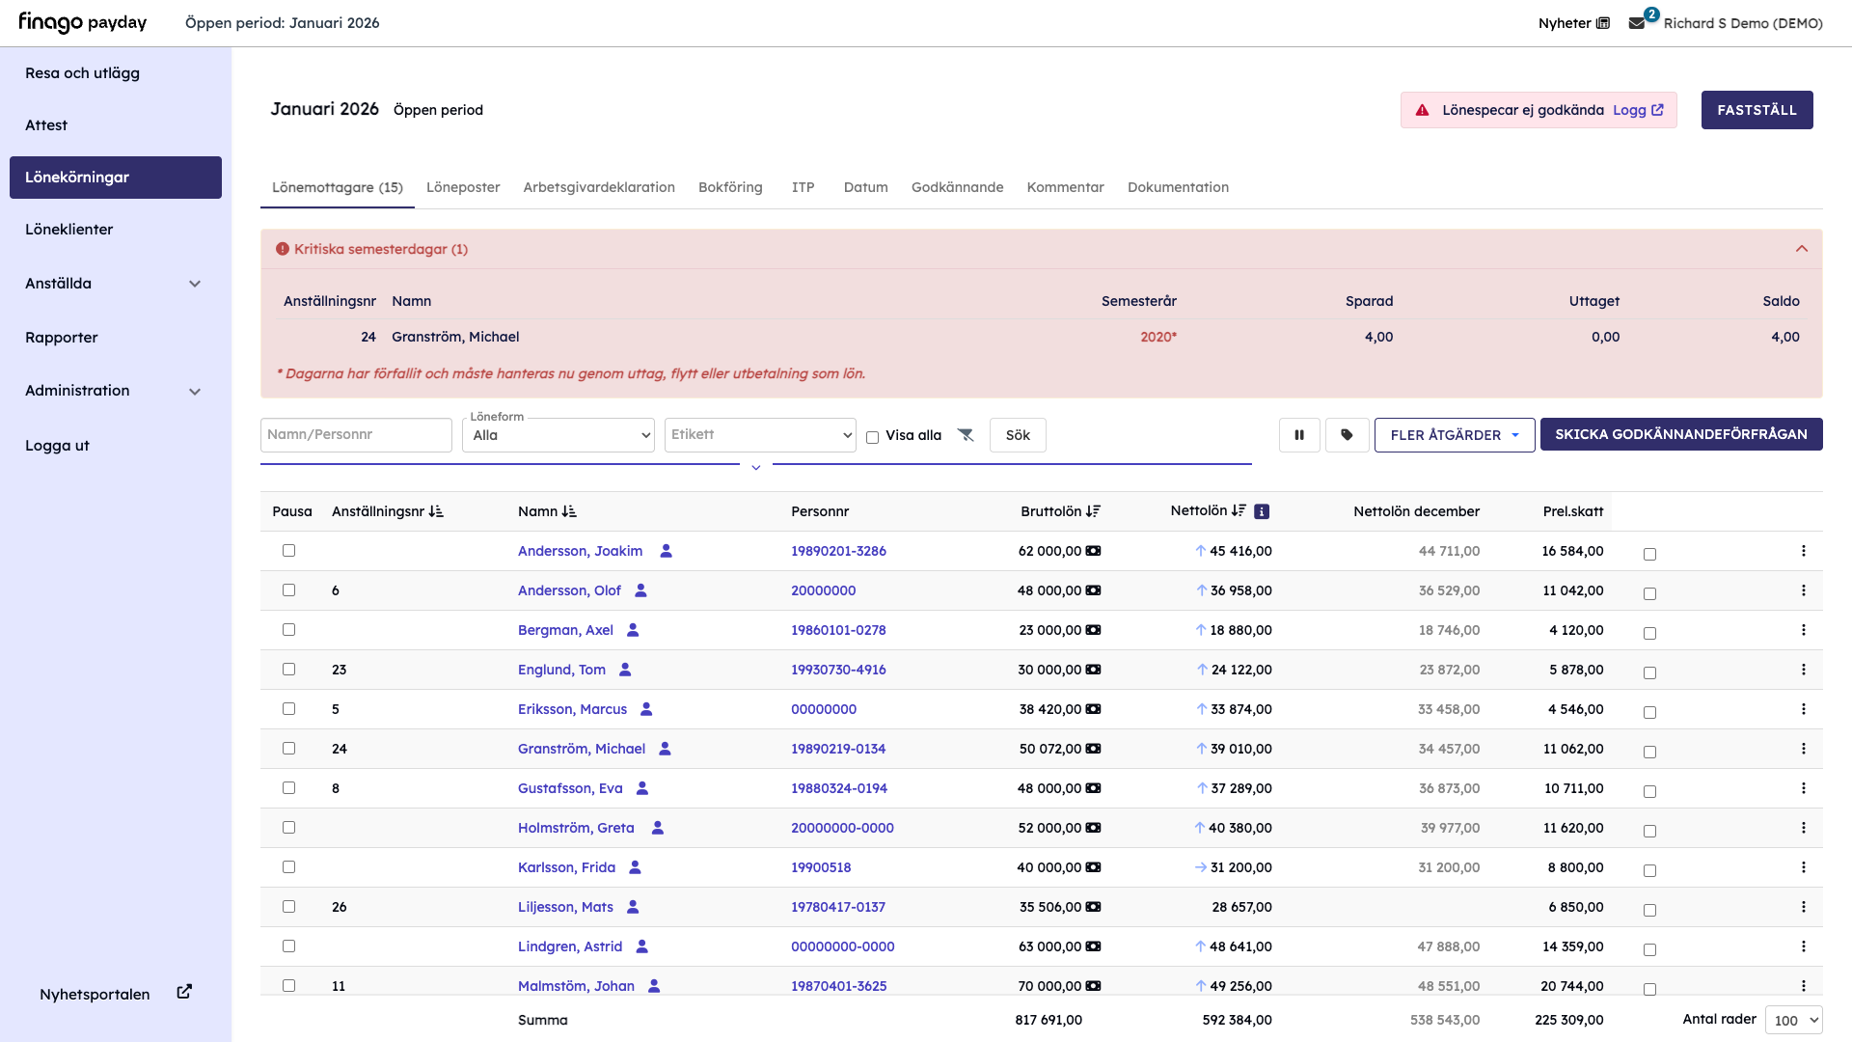
Task: Enable the Visa alla checkbox
Action: coord(873,437)
